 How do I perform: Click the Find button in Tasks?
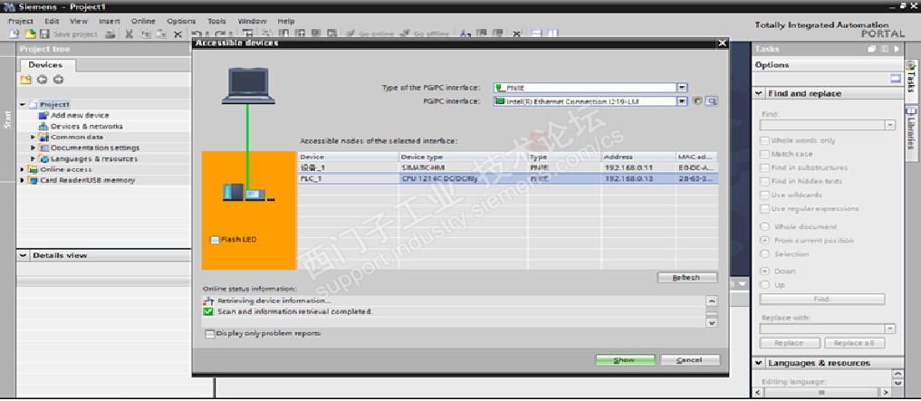(x=821, y=299)
